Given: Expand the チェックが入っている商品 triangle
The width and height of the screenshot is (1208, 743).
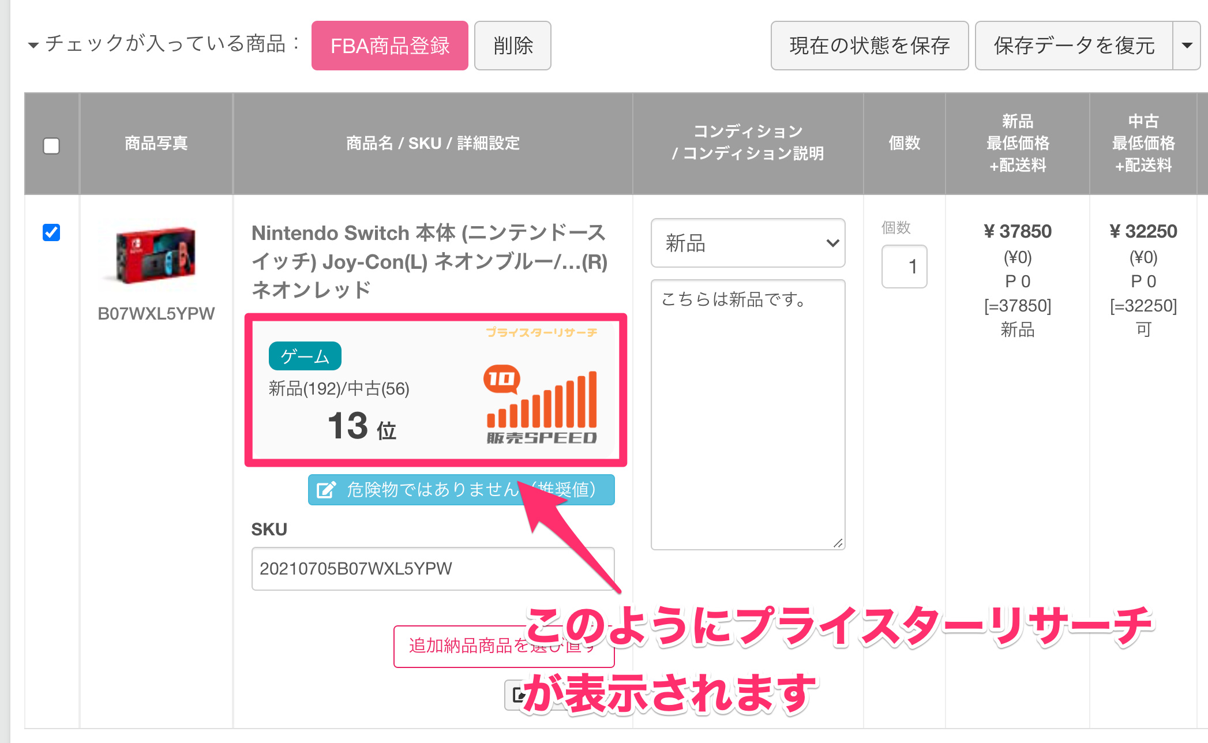Looking at the screenshot, I should pyautogui.click(x=33, y=45).
